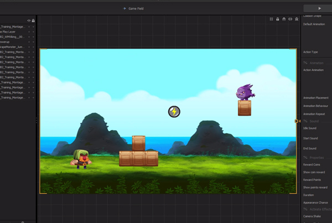
Task: Toggle the magnet snapping icon
Action: coord(284,19)
